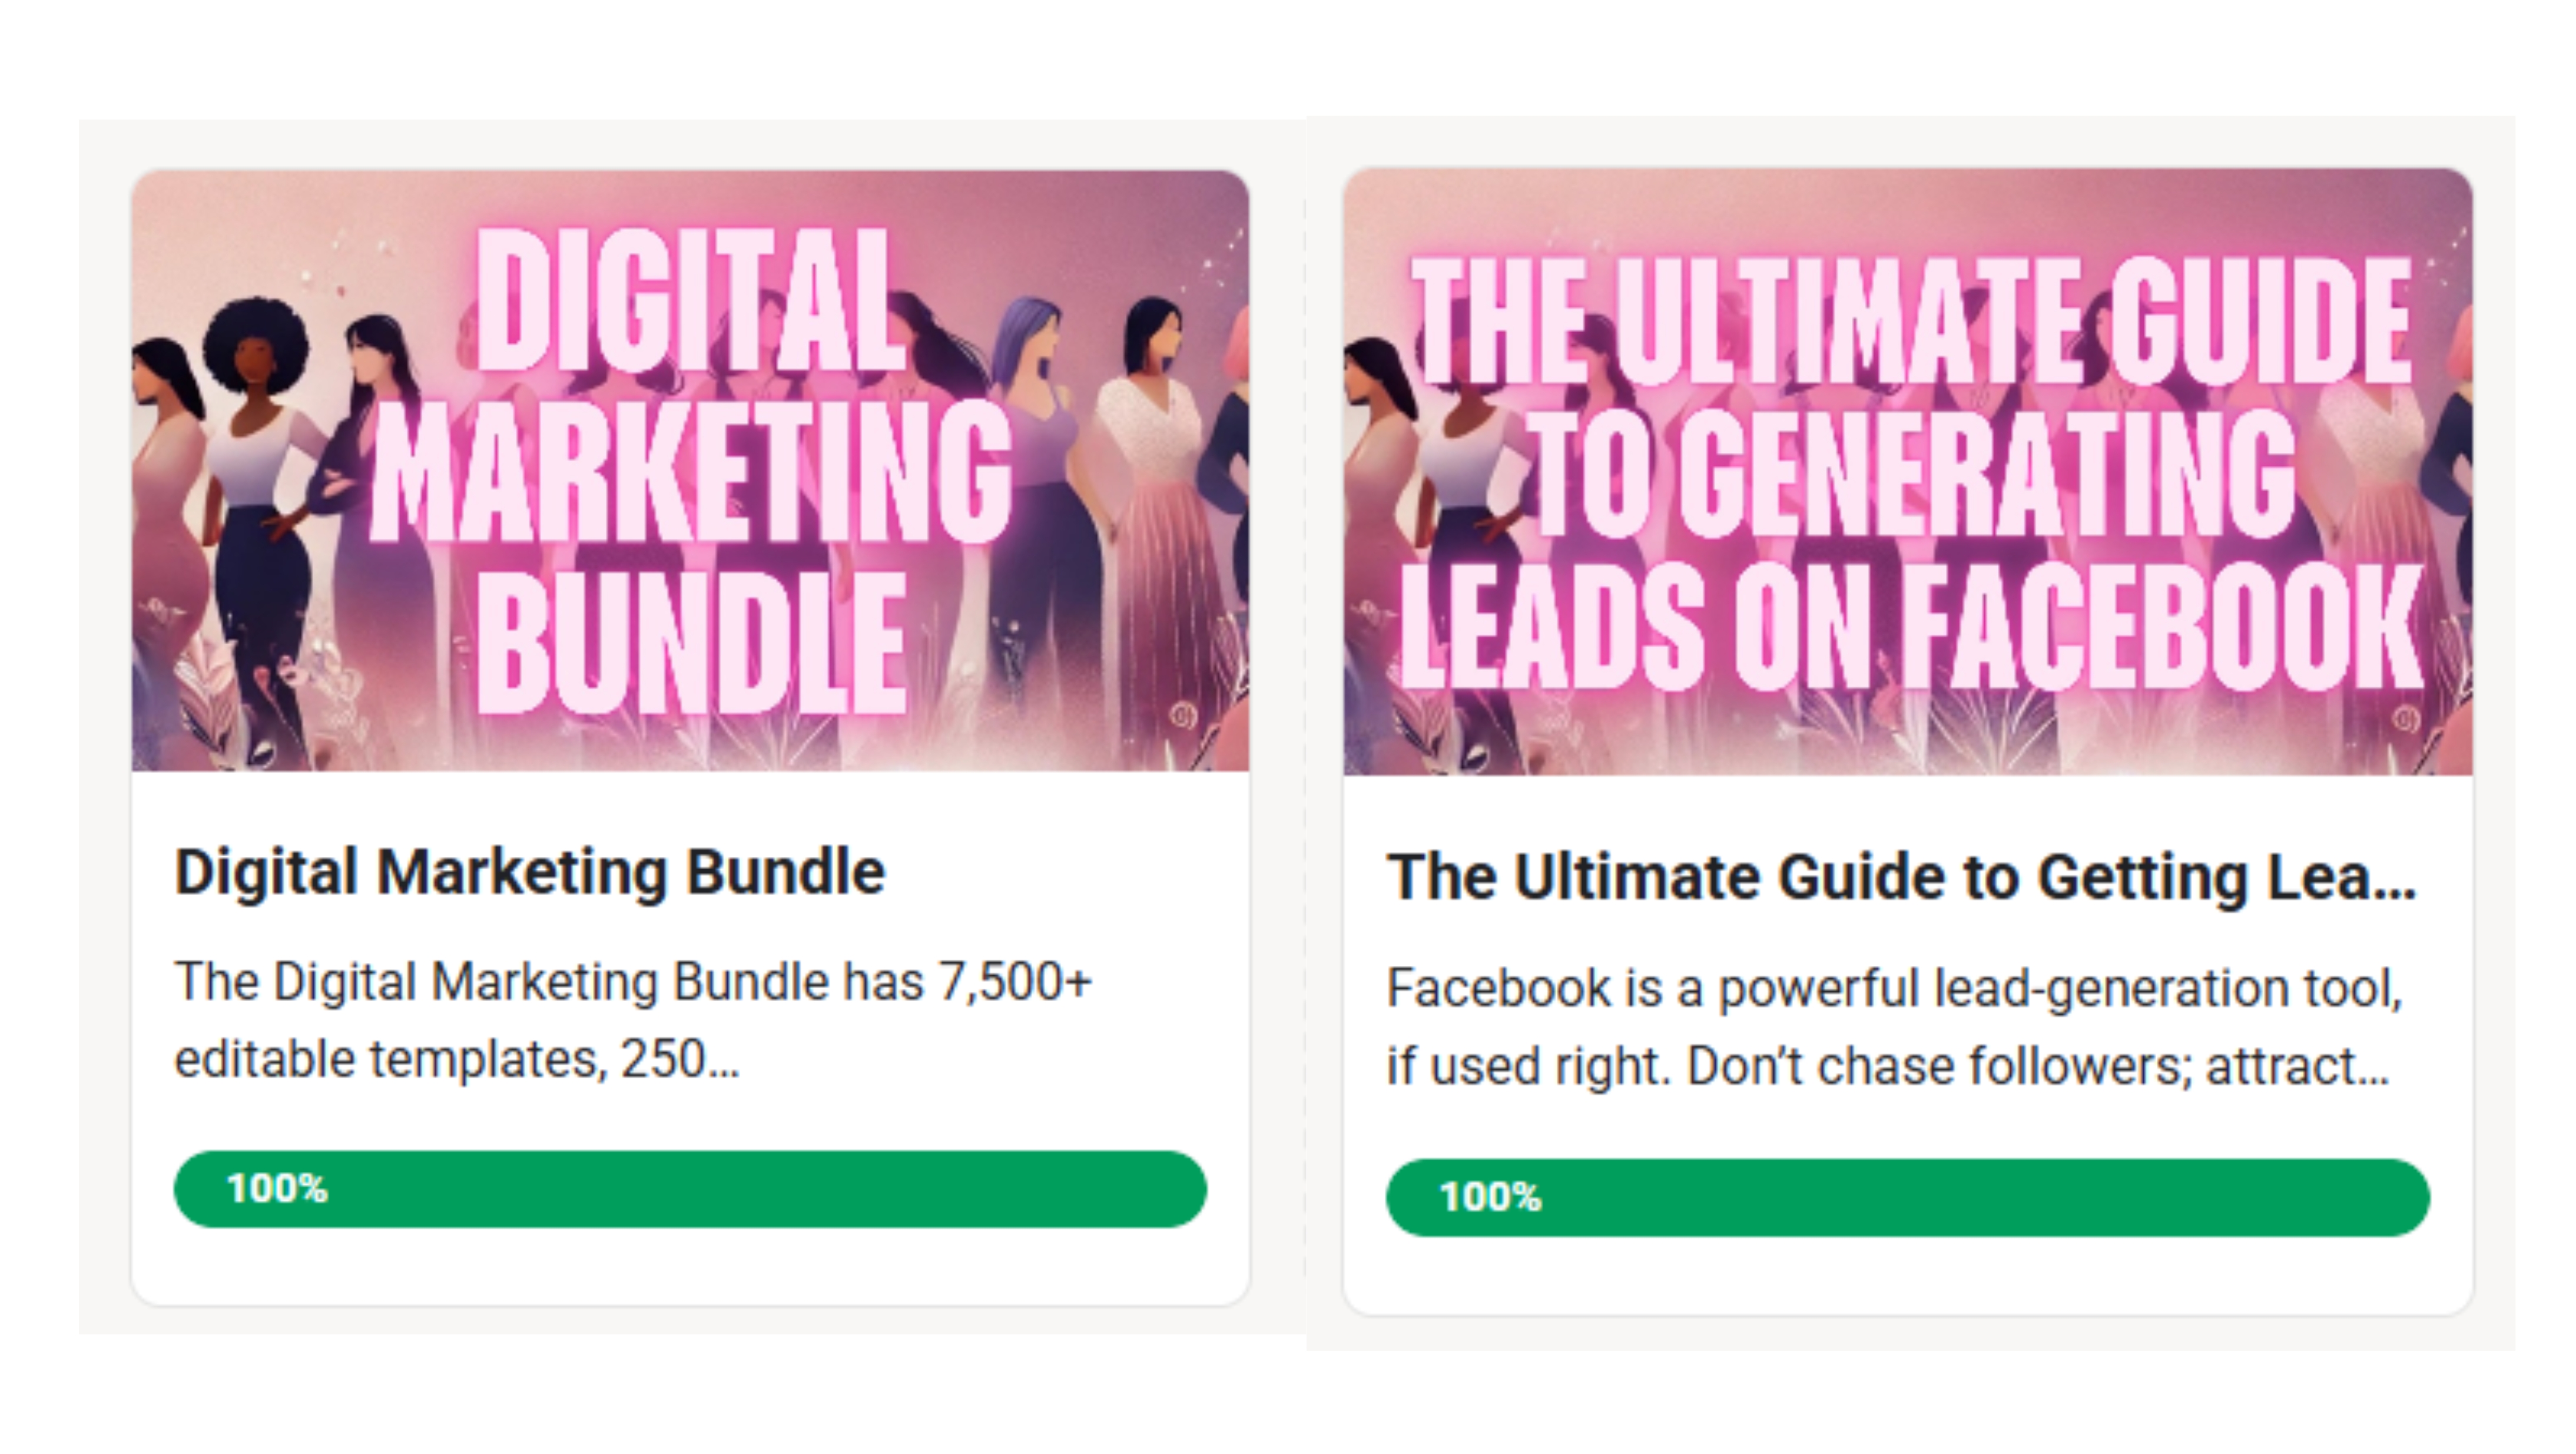This screenshot has height=1454, width=2576.
Task: Click the "editable templates, 250…" truncated line
Action: (456, 1060)
